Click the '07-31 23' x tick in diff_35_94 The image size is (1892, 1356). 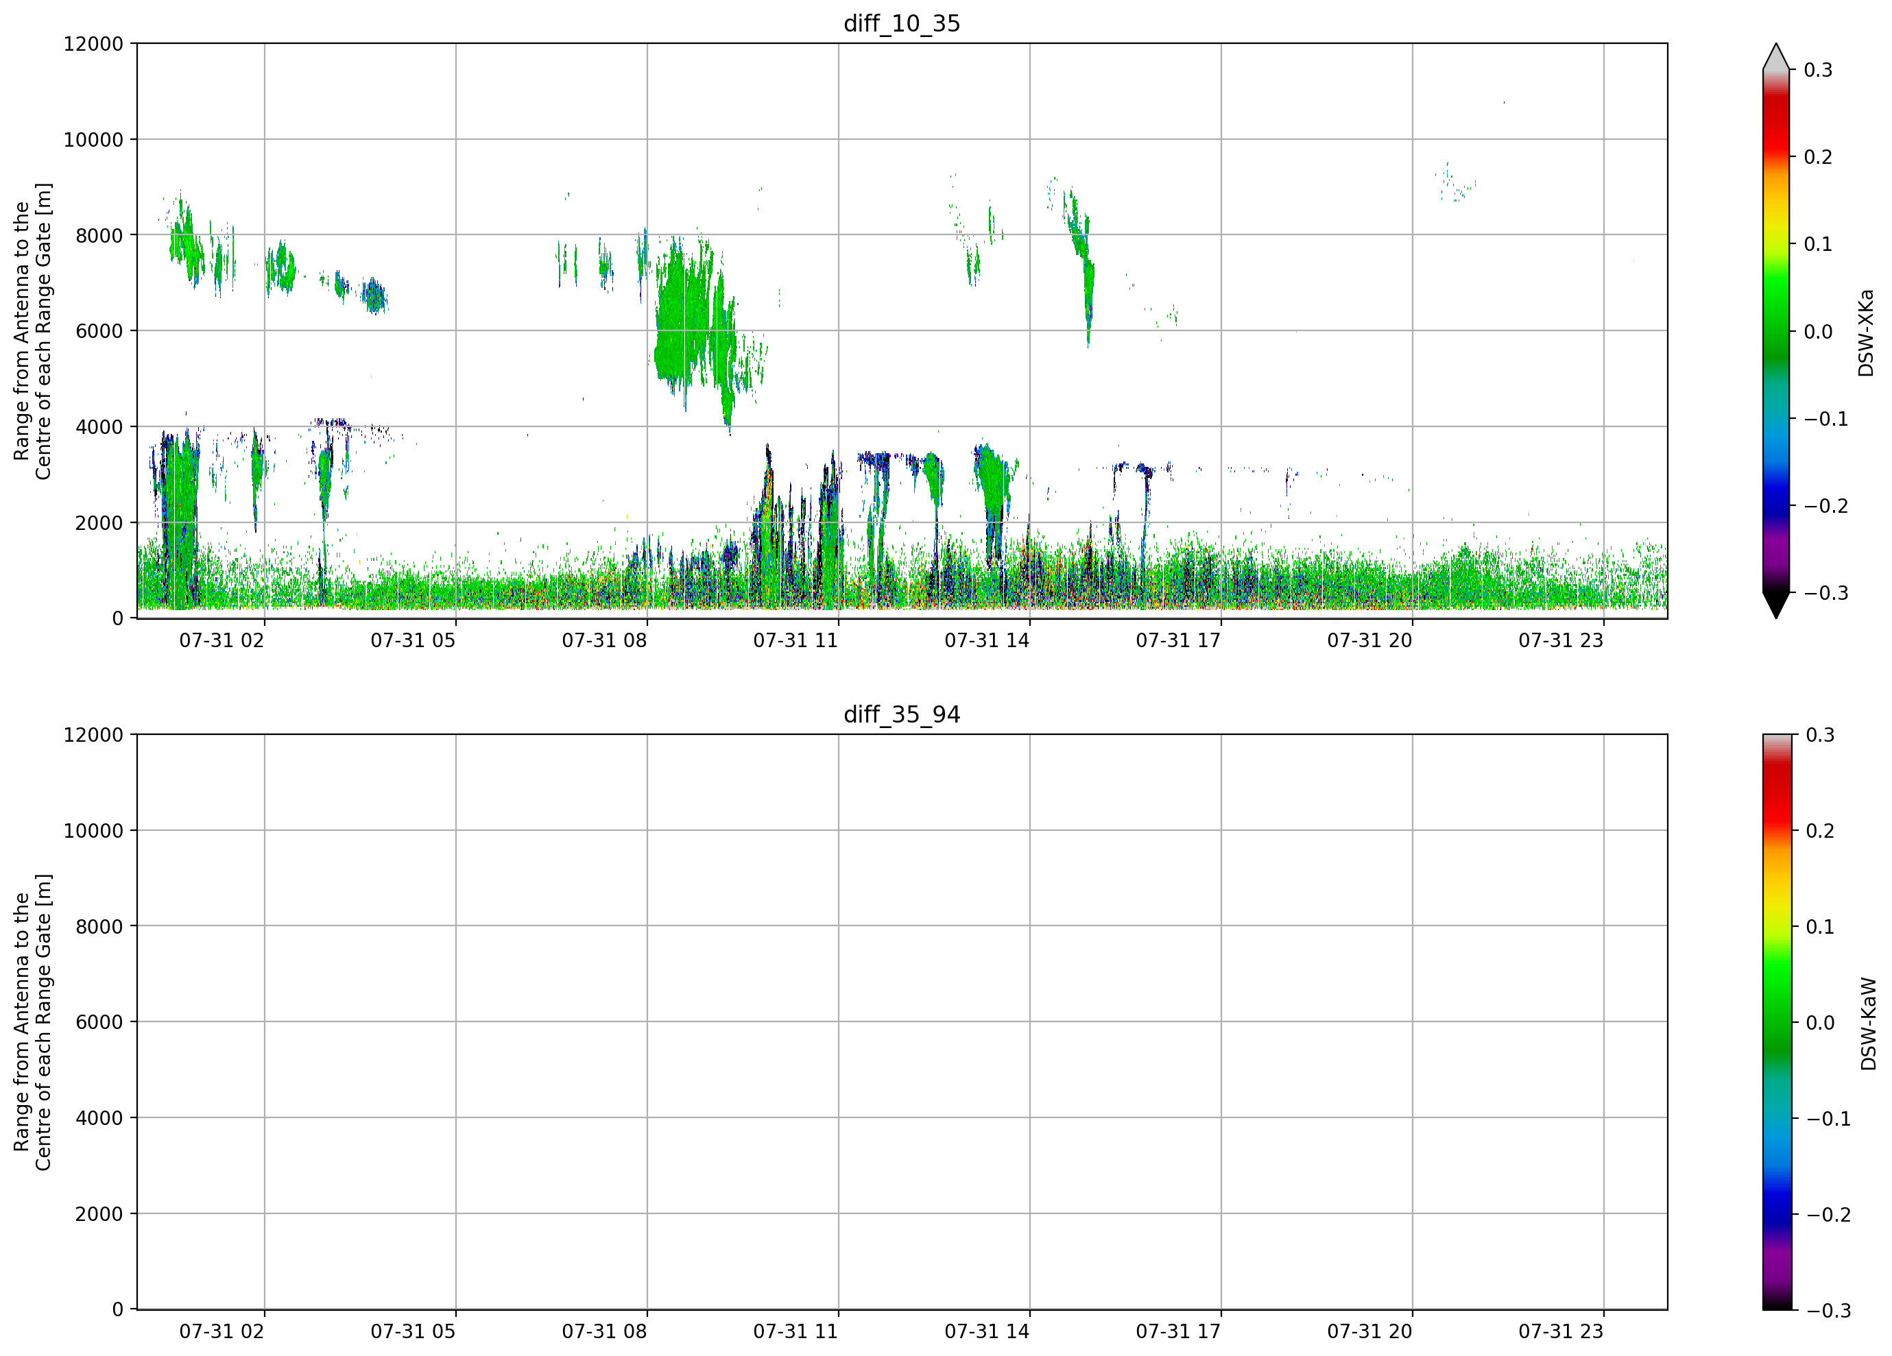[x=1561, y=1332]
